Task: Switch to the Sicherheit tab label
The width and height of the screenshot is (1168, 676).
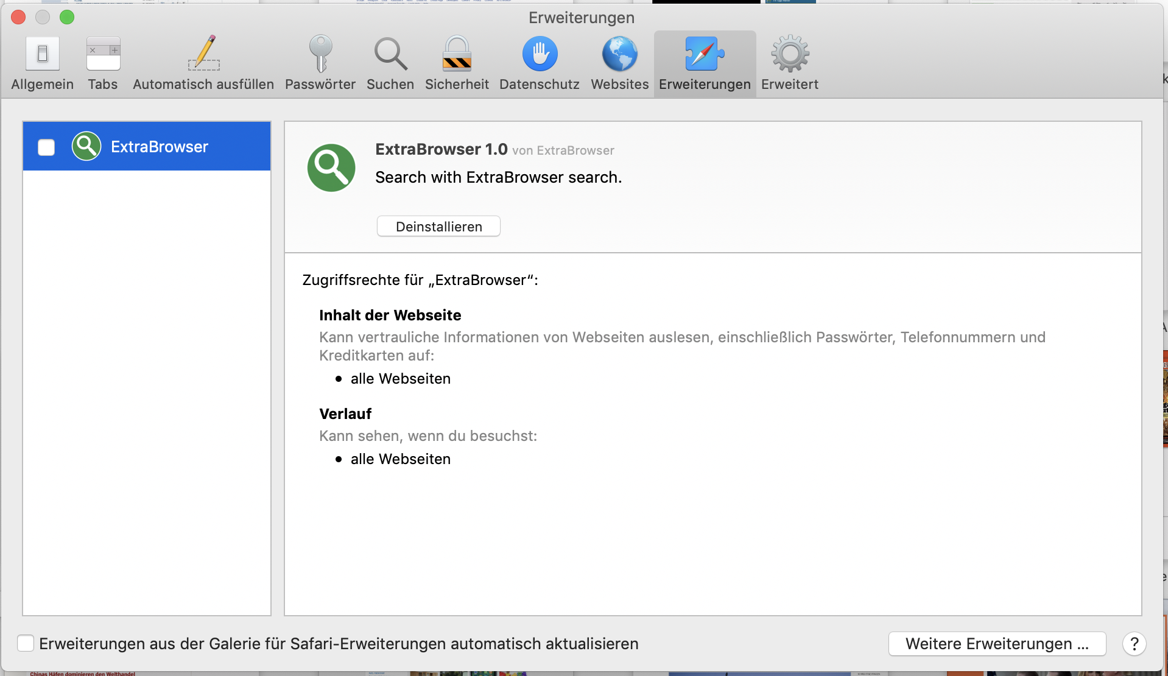Action: 457,84
